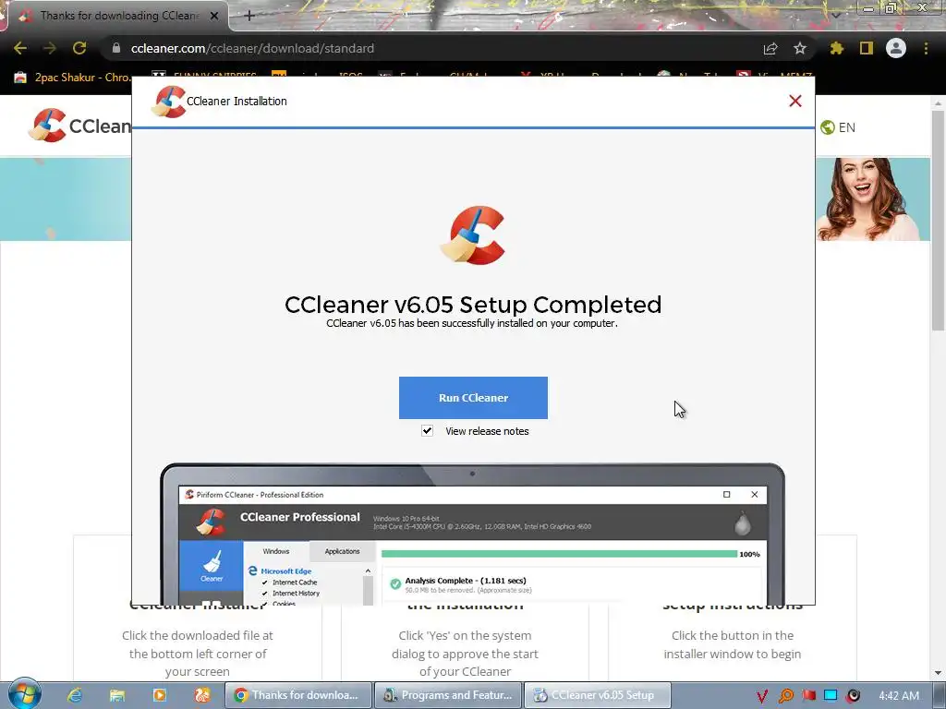
Task: Click the Run CCleaner button
Action: tap(473, 398)
